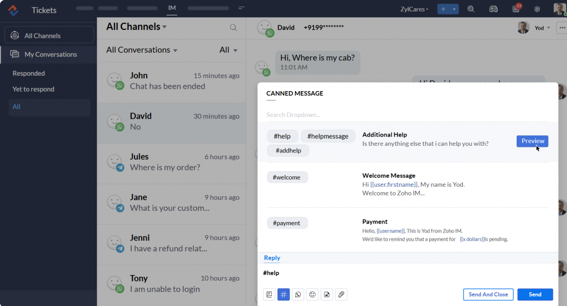Click the attach file paperclip icon
567x306 pixels.
341,294
